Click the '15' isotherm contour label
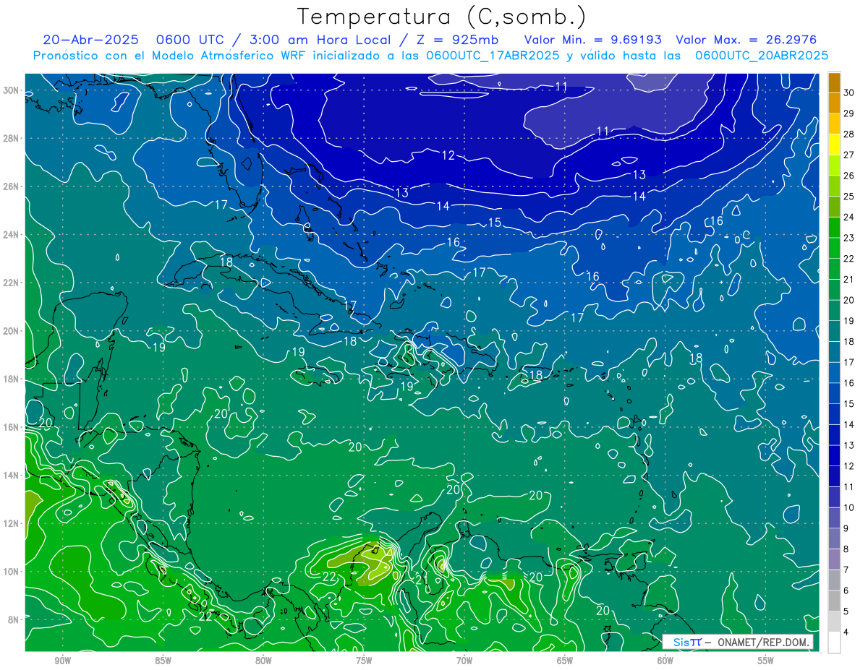 click(495, 223)
